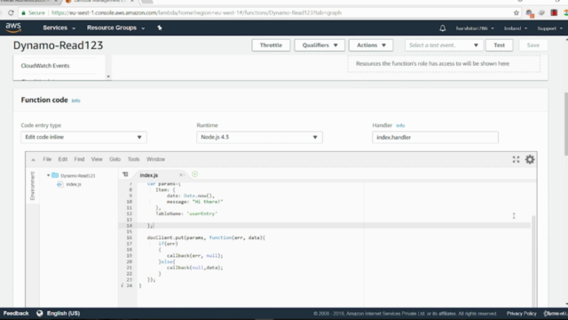The height and width of the screenshot is (320, 568).
Task: Reload the browser page
Action: click(11, 12)
